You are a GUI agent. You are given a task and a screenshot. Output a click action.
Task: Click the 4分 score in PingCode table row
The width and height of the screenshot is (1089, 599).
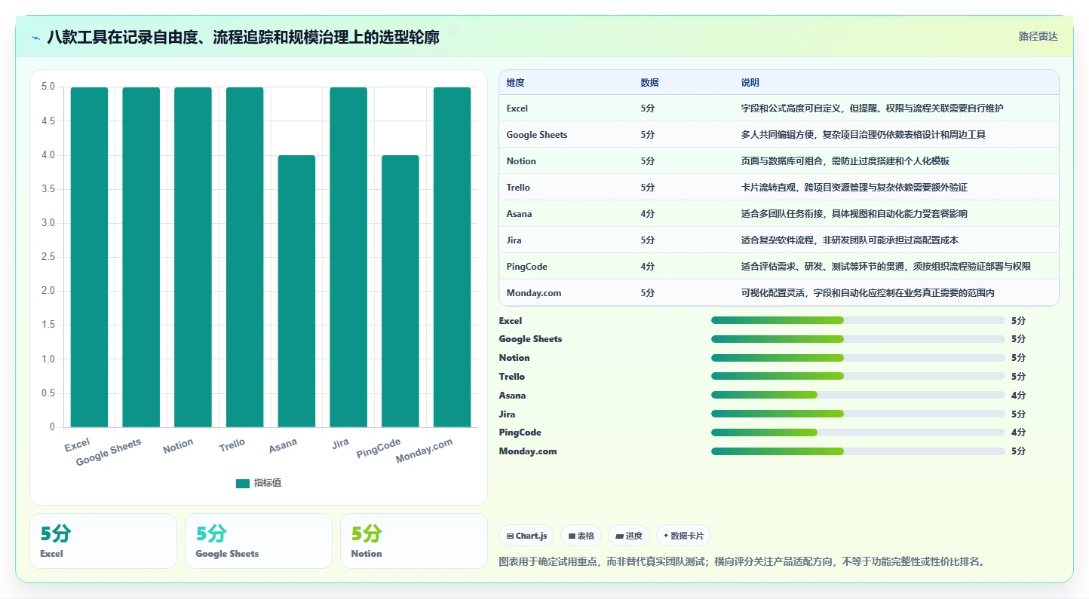pyautogui.click(x=648, y=267)
